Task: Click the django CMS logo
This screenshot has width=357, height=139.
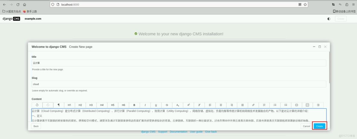Action: click(11, 19)
